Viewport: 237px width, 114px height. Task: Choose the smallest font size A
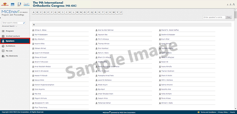tap(228, 5)
